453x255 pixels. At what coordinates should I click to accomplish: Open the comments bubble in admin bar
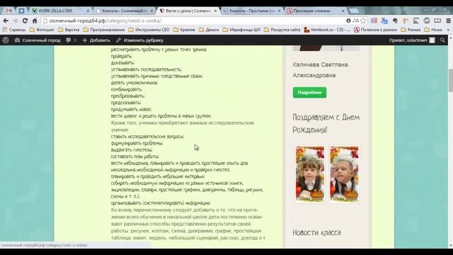71,40
